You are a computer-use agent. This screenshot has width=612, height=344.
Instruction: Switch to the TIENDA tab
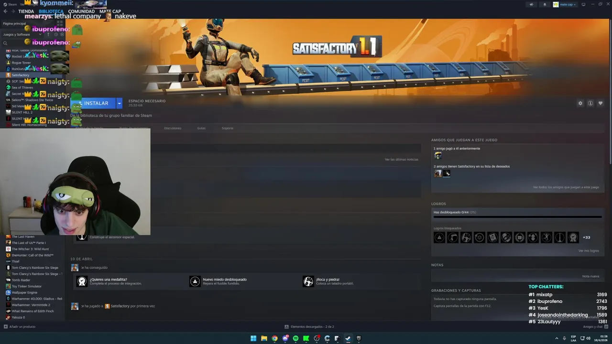[26, 11]
